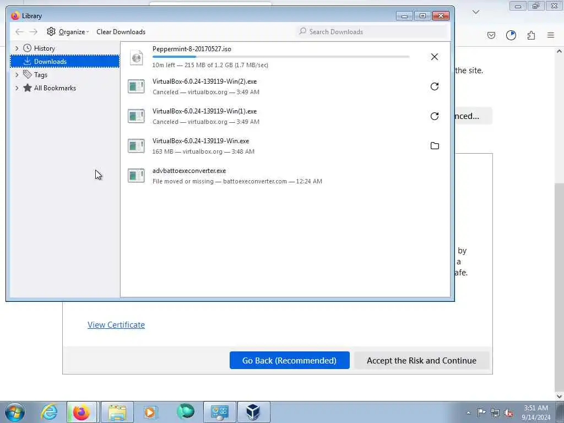Click the VirtualBox Win(1).exe file icon
Image resolution: width=564 pixels, height=423 pixels.
137,116
